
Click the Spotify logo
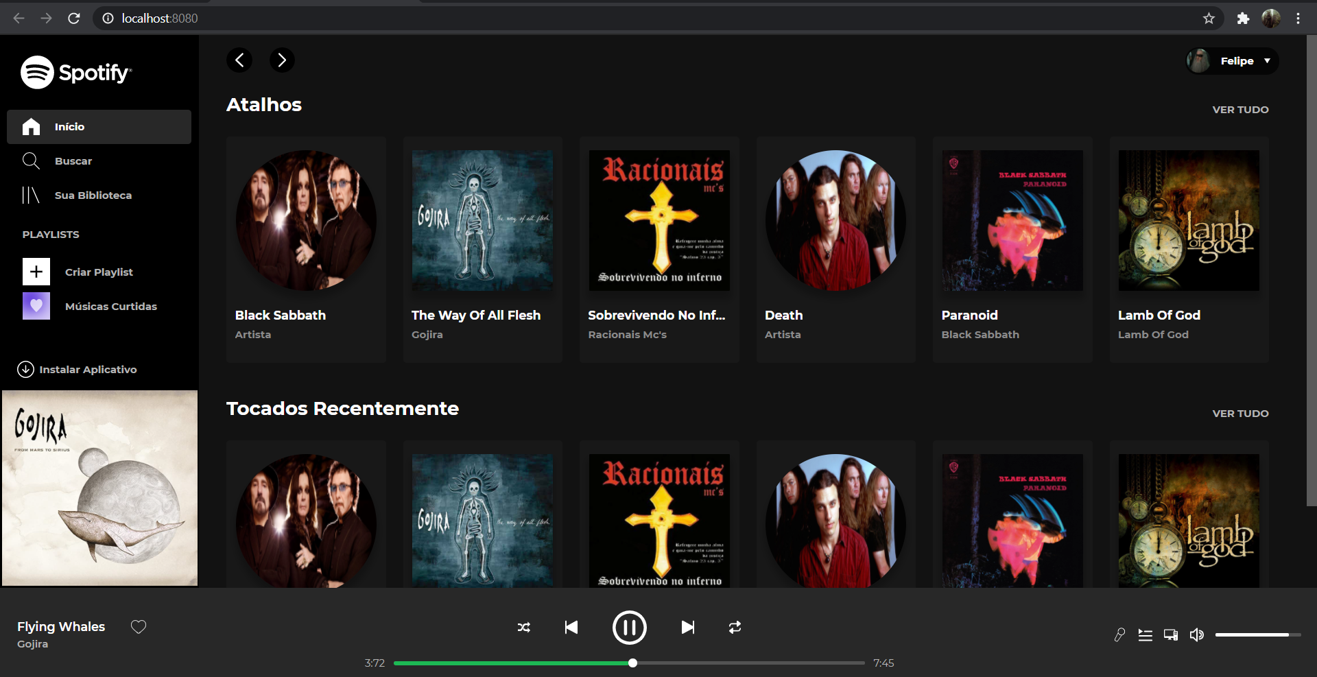[76, 72]
